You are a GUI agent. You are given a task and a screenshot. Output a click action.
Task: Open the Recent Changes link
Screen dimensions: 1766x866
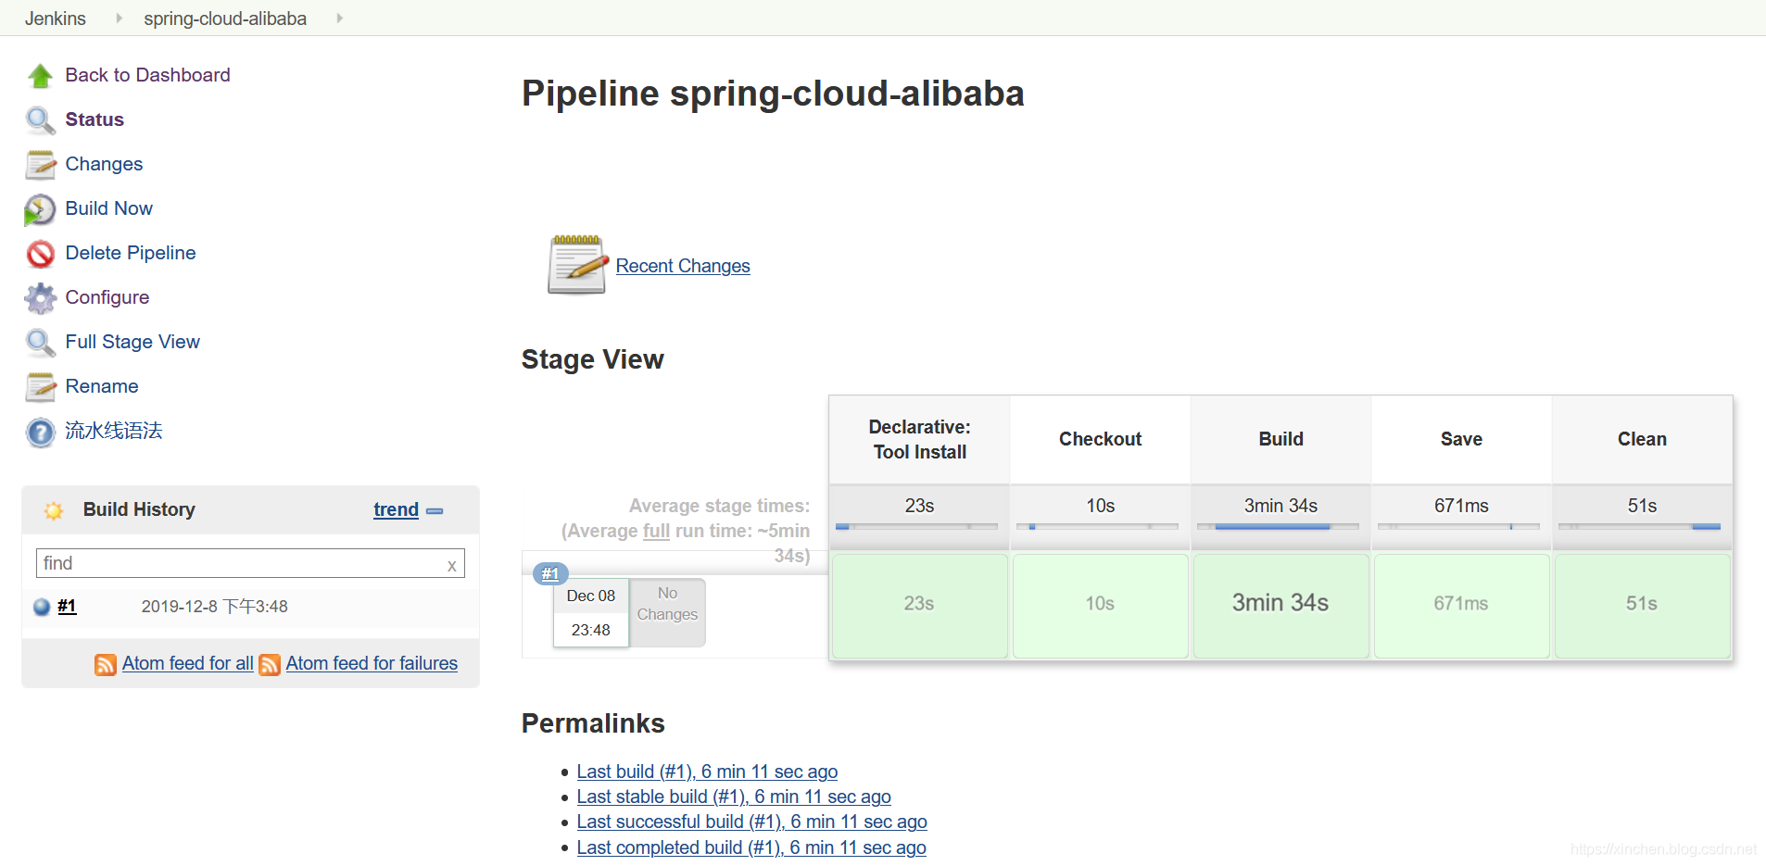point(683,266)
